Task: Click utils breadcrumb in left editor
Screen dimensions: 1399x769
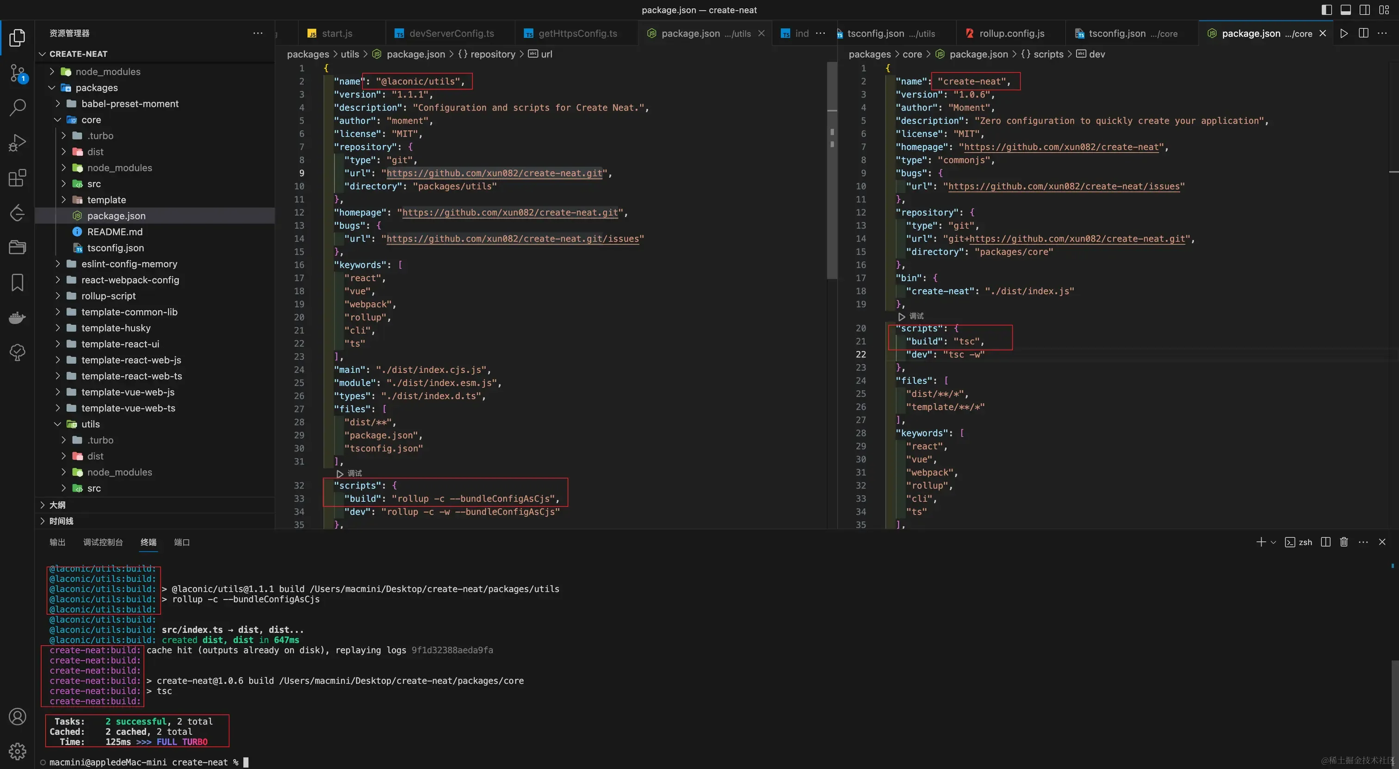Action: click(350, 54)
